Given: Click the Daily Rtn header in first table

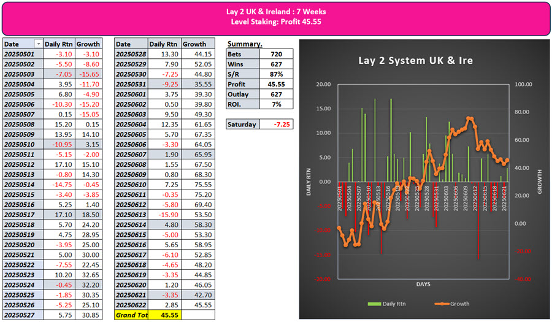Looking at the screenshot, I should pyautogui.click(x=59, y=44).
